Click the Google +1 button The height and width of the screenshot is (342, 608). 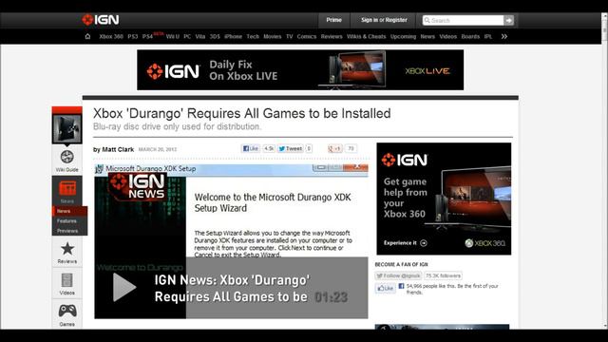335,148
